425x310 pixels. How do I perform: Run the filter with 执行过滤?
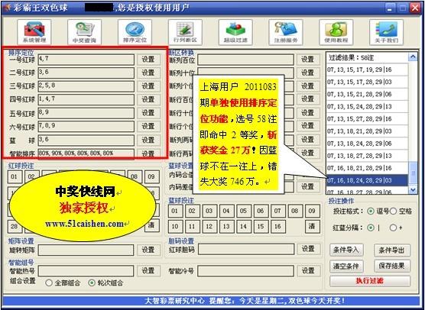point(370,281)
